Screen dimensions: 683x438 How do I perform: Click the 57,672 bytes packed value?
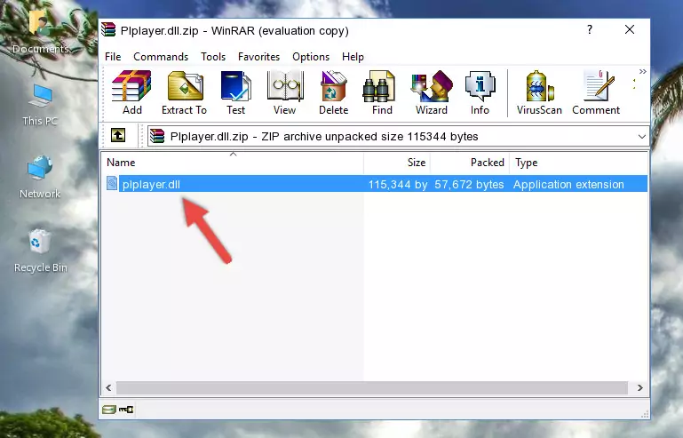469,185
